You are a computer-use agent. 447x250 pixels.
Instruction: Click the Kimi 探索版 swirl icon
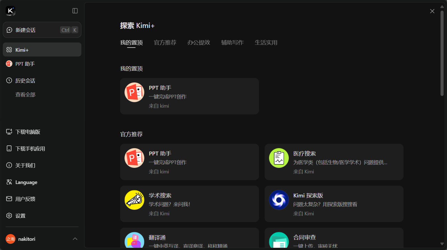(279, 200)
